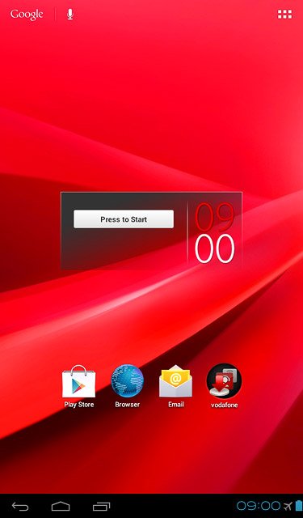
Task: Select the vodafone text label
Action: tap(224, 405)
